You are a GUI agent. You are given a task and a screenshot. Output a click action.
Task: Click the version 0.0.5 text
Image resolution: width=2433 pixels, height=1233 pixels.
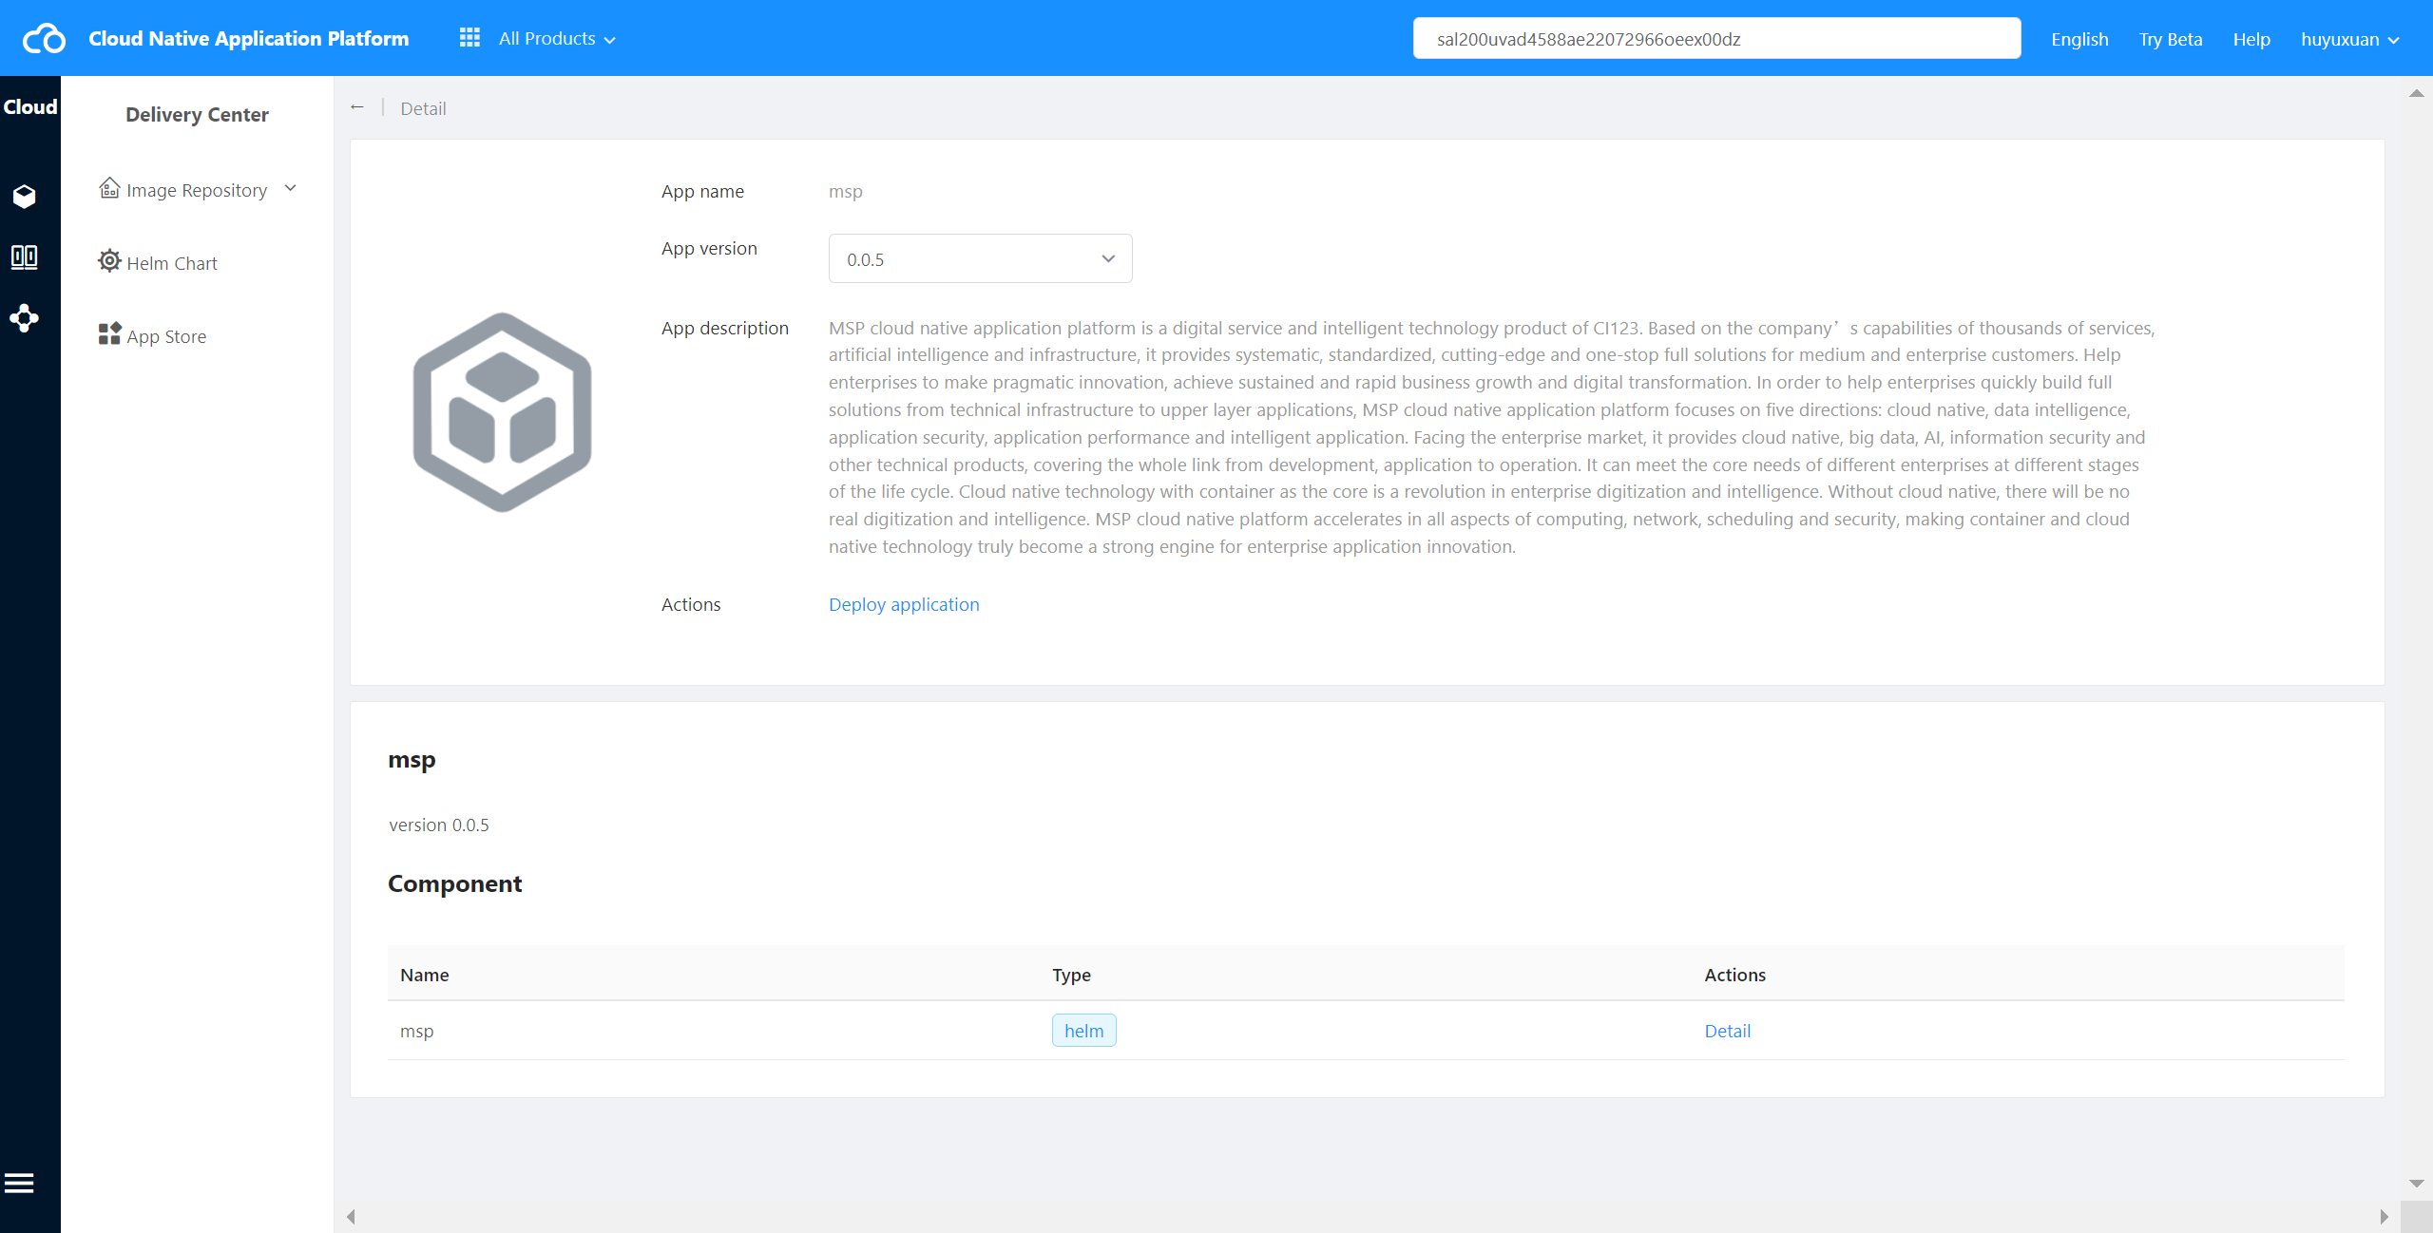point(439,825)
